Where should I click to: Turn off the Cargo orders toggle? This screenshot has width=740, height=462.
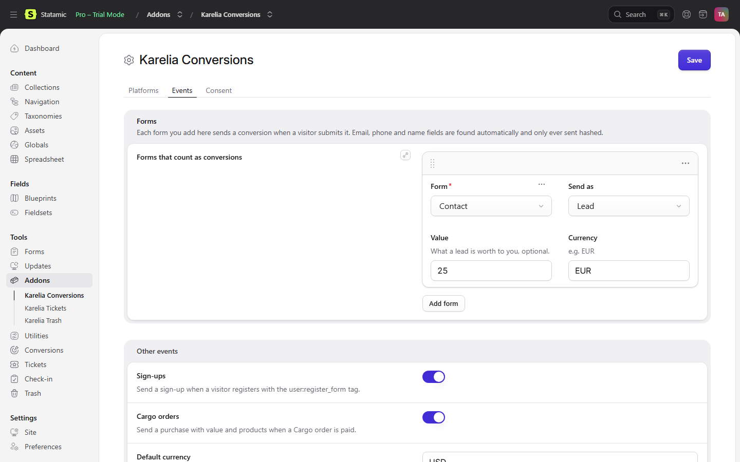click(434, 417)
